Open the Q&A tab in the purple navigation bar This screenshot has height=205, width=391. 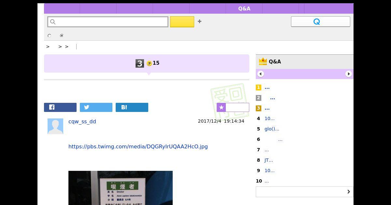click(244, 8)
